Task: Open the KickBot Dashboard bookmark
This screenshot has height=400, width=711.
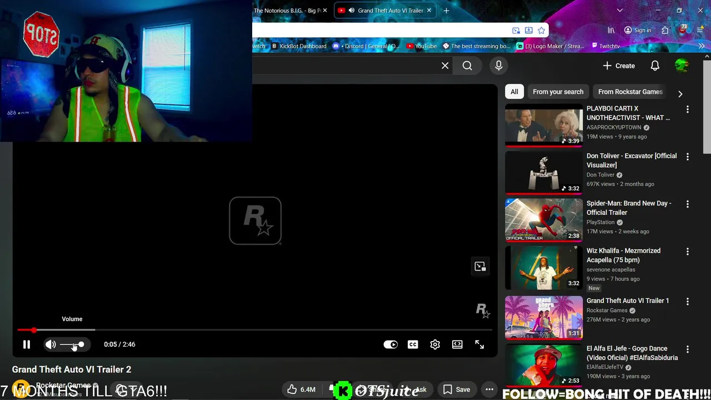Action: (299, 46)
